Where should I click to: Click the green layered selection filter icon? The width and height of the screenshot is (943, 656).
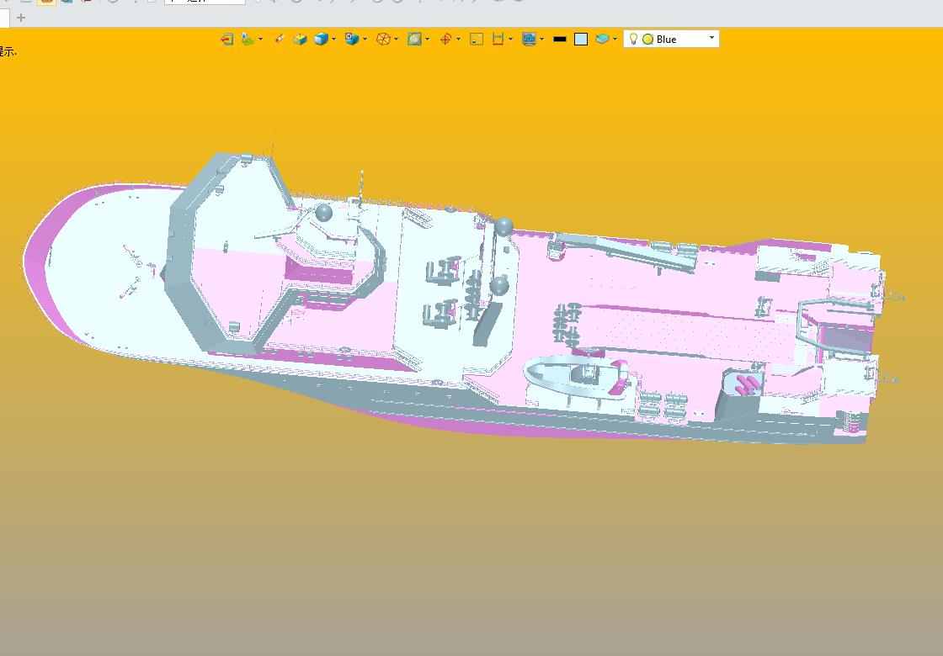(x=248, y=39)
